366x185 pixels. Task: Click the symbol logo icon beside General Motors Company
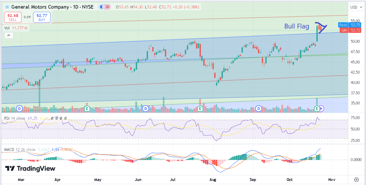(x=7, y=7)
